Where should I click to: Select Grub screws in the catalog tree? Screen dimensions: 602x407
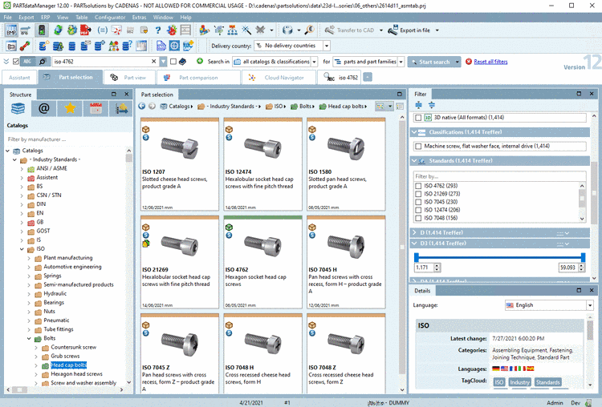(65, 356)
